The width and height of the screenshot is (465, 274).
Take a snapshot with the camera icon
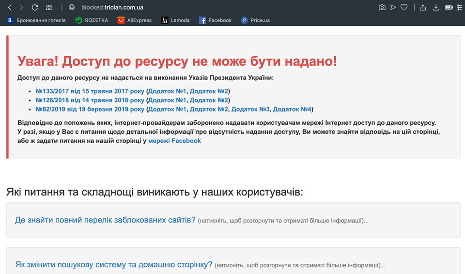382,7
